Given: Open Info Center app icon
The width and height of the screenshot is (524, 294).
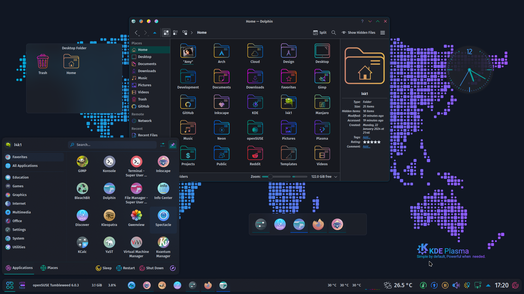Looking at the screenshot, I should pyautogui.click(x=163, y=191).
